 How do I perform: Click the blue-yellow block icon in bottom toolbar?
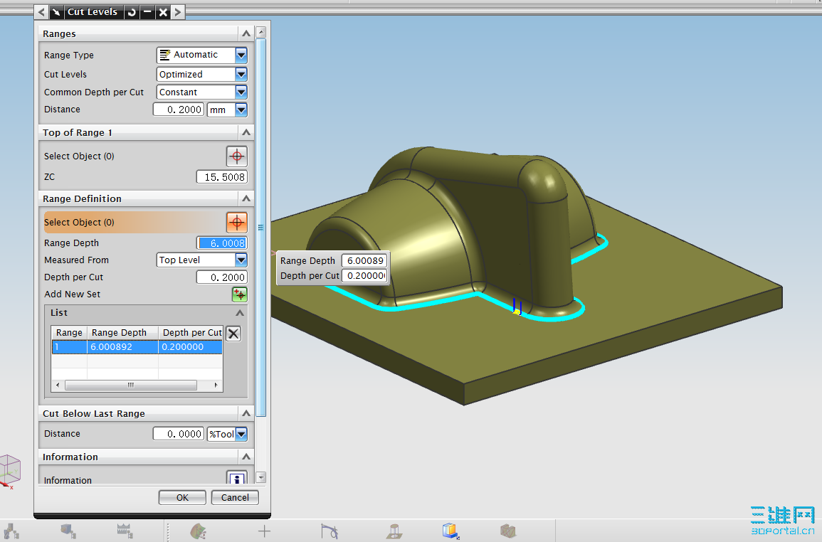coord(450,531)
